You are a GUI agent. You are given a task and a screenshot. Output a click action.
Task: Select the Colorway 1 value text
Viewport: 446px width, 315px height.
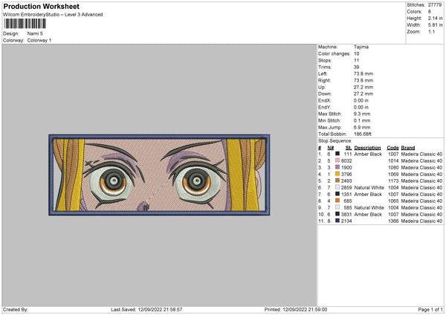point(40,40)
